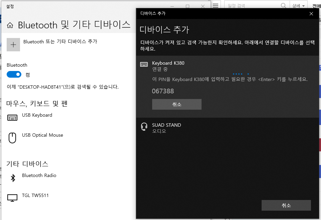Click the 연결 중 status text
The height and width of the screenshot is (220, 321).
click(160, 69)
